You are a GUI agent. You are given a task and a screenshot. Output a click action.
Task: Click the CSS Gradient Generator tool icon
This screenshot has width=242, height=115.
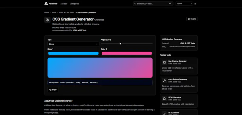click(x=47, y=20)
